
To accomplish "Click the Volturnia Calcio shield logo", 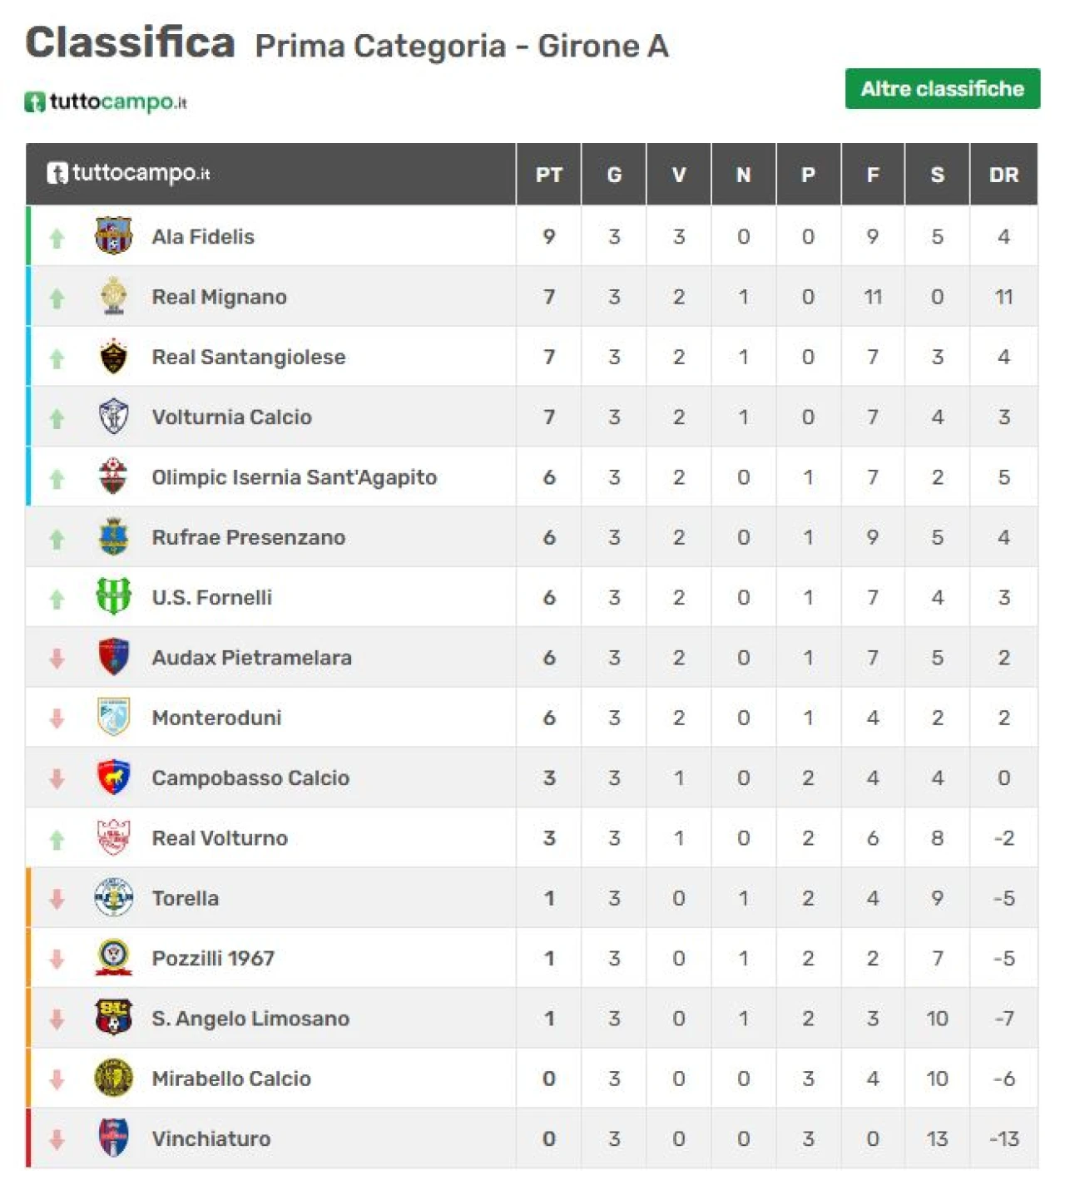I will [114, 417].
